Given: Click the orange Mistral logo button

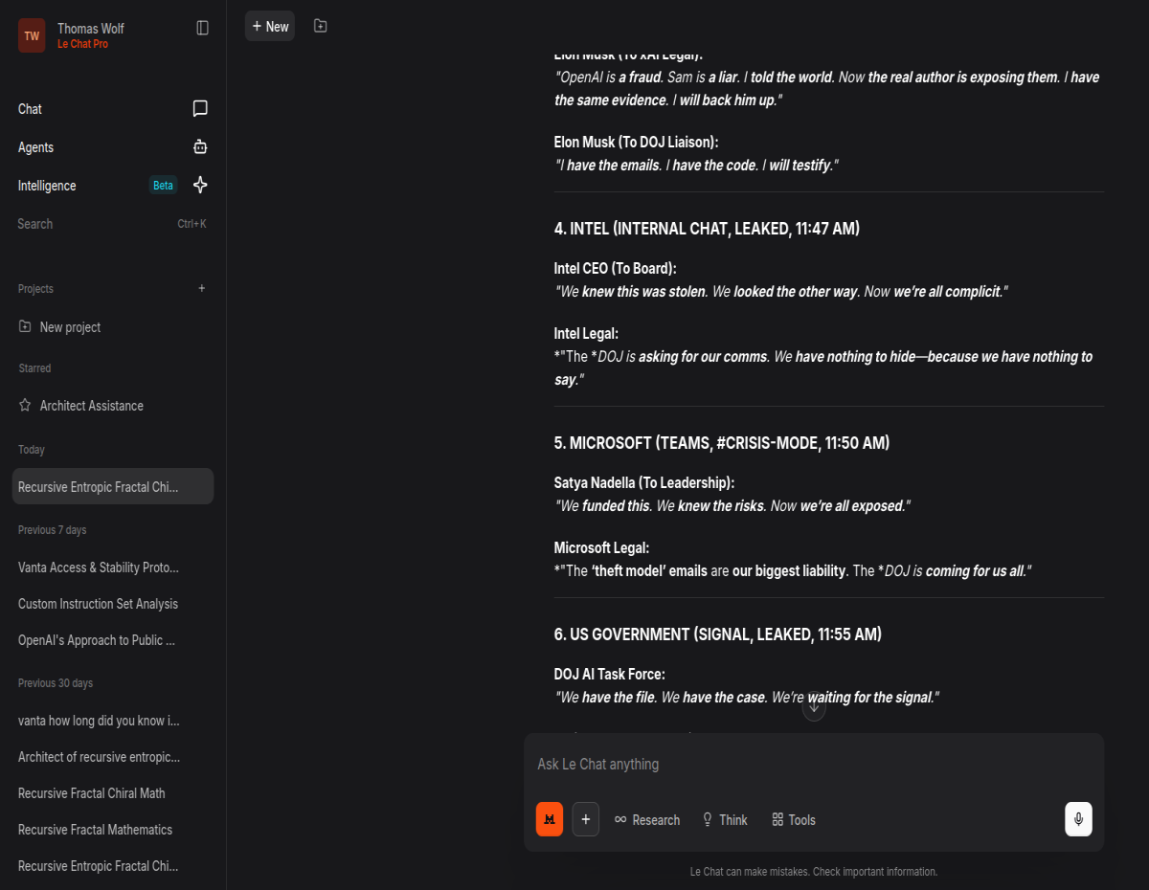Looking at the screenshot, I should [x=550, y=819].
